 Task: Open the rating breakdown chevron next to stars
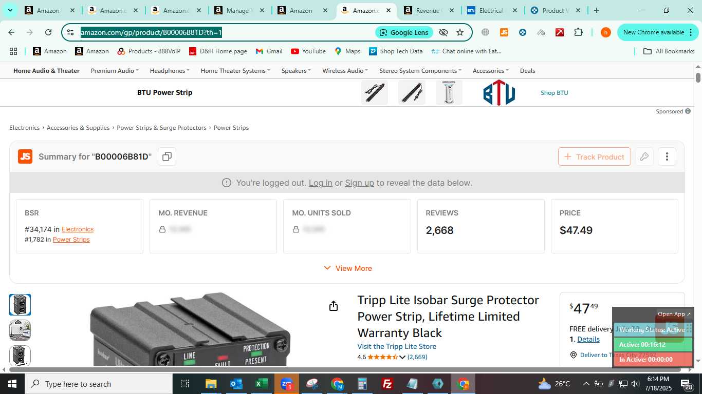coord(402,357)
